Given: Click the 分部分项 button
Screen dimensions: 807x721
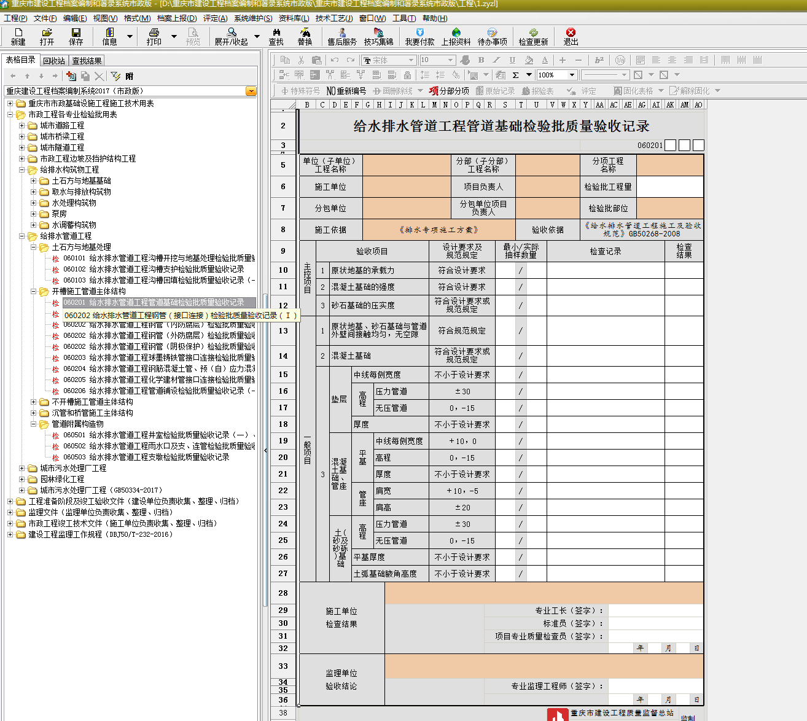Looking at the screenshot, I should 449,91.
